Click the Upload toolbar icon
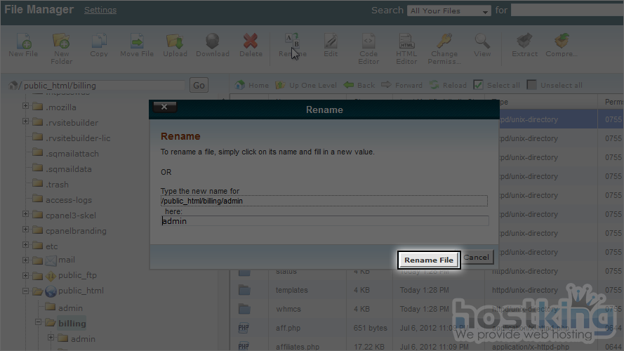The height and width of the screenshot is (351, 624). click(x=175, y=42)
